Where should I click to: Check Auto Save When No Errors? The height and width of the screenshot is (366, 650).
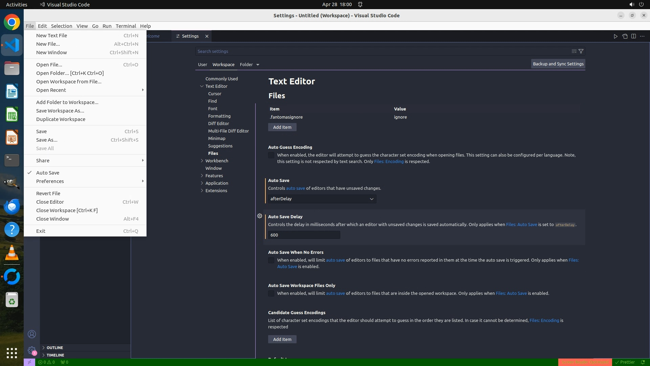tap(271, 261)
